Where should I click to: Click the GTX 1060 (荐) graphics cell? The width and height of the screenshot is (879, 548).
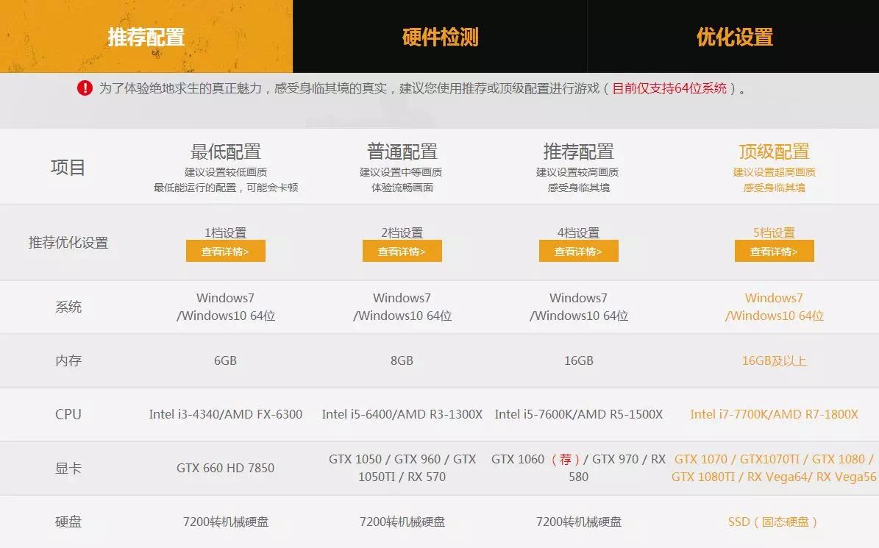[x=579, y=468]
